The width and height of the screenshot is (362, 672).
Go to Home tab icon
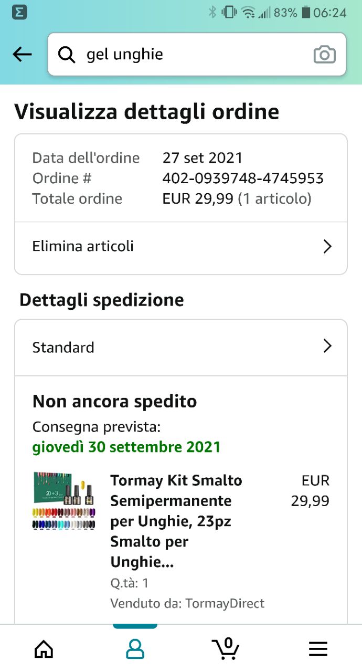[x=44, y=649]
